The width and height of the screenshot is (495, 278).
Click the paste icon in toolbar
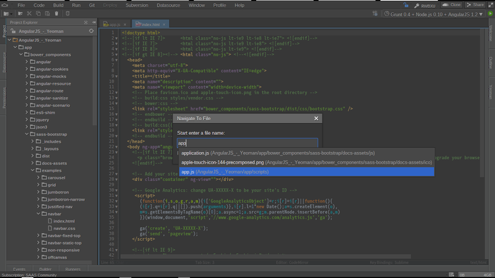point(48,13)
